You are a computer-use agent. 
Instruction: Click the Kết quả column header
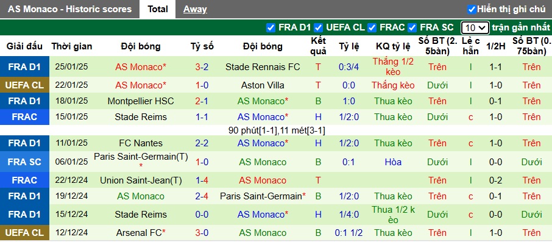[319, 46]
